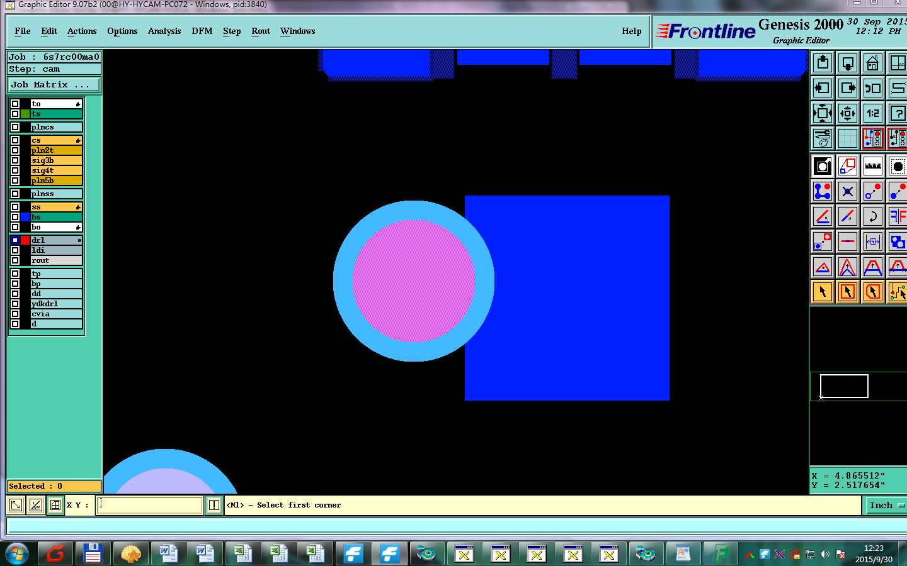
Task: Click the diagonal arrow snap icon at bottom left
Action: point(16,505)
